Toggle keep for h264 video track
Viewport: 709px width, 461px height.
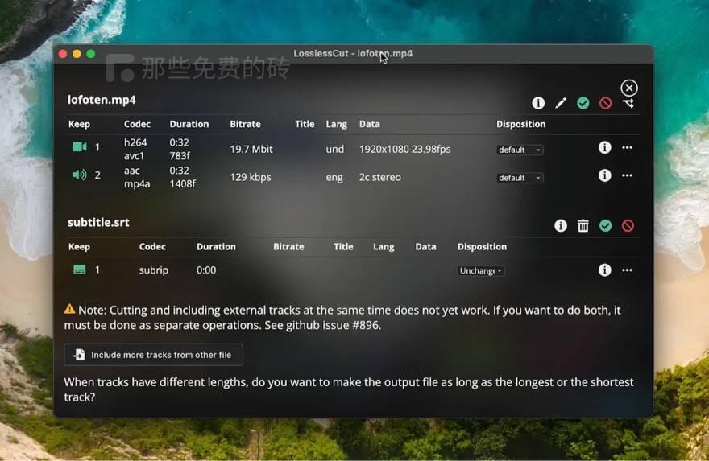click(x=80, y=146)
